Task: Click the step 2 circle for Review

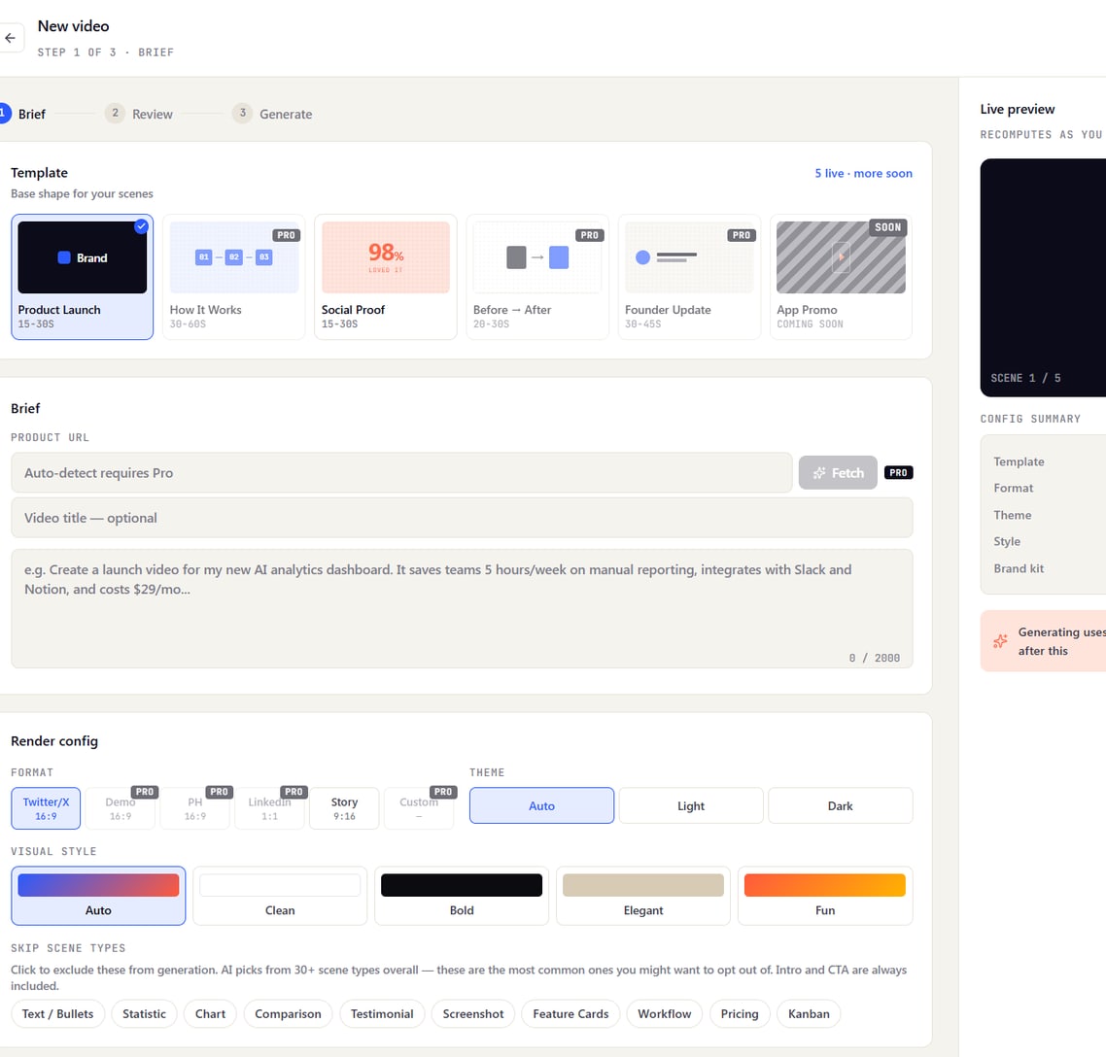Action: (115, 113)
